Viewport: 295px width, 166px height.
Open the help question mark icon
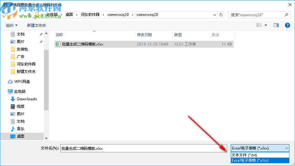click(287, 25)
